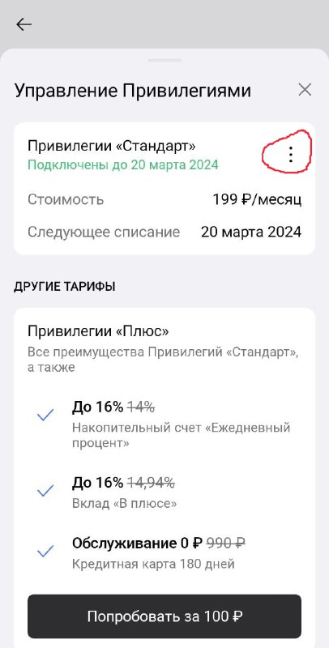Open the three-dot menu for Привилегии «Стандарт»
Screen dimensions: 329x648
291,154
